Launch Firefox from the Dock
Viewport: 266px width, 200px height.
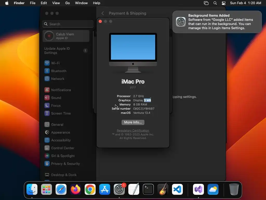(76, 189)
